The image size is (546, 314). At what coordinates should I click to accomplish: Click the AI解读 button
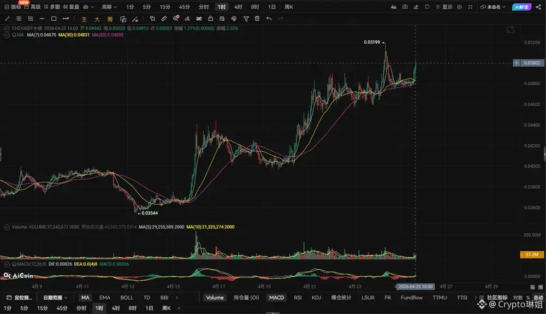pyautogui.click(x=521, y=7)
